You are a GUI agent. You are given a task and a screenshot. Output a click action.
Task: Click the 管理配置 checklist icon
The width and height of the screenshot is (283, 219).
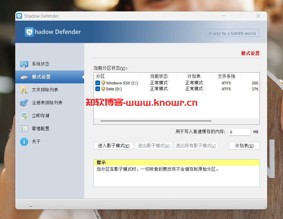[24, 129]
